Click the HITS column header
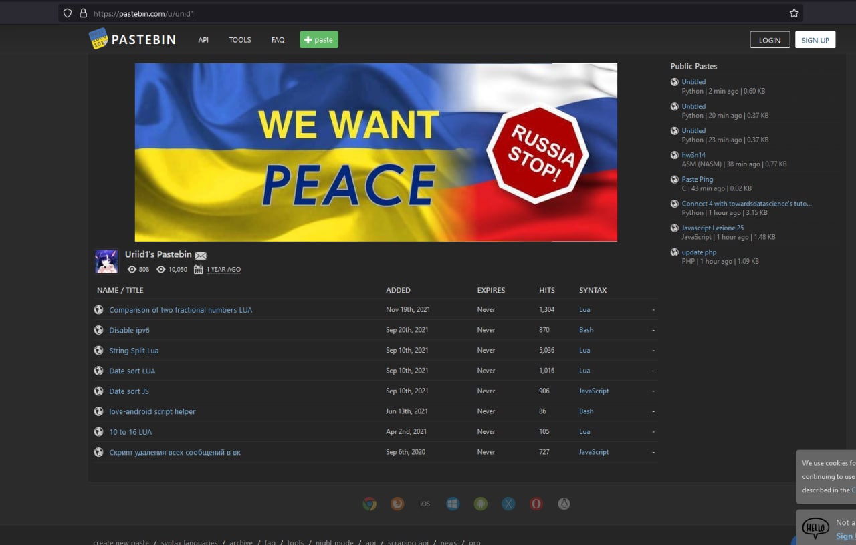Viewport: 856px width, 545px height. (x=547, y=290)
